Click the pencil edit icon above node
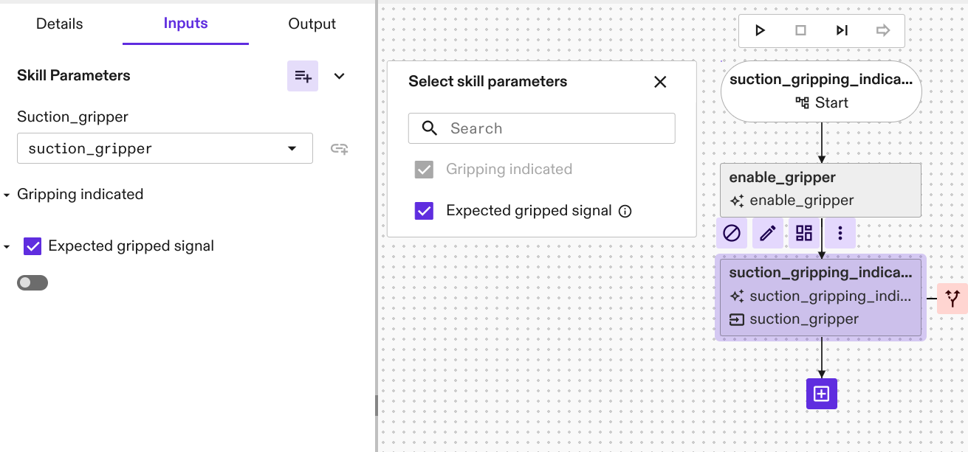Image resolution: width=968 pixels, height=452 pixels. coord(768,234)
